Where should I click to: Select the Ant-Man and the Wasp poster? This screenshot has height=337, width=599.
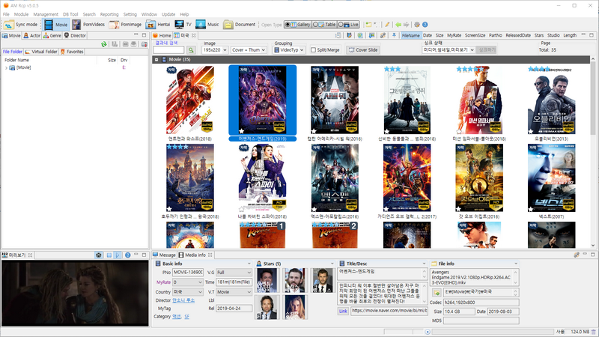pos(190,100)
